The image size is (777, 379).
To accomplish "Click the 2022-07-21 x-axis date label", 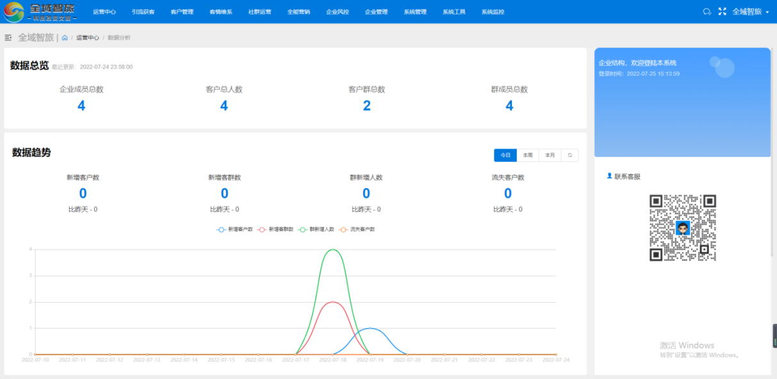I will (x=444, y=360).
